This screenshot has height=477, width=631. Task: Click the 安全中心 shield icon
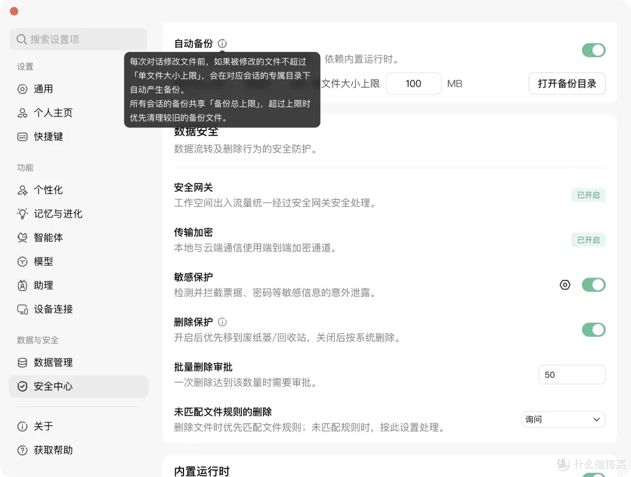(23, 386)
